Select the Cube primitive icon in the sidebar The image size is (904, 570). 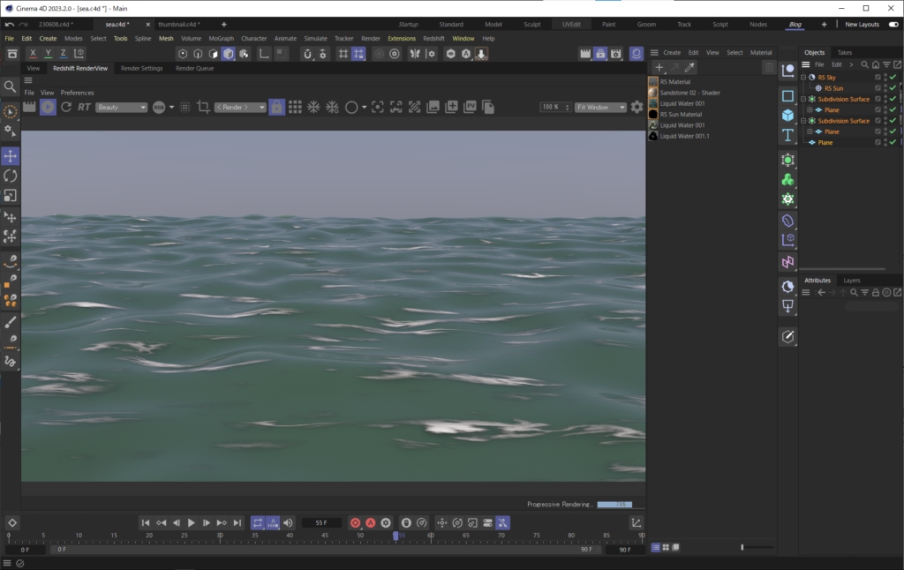pos(787,114)
